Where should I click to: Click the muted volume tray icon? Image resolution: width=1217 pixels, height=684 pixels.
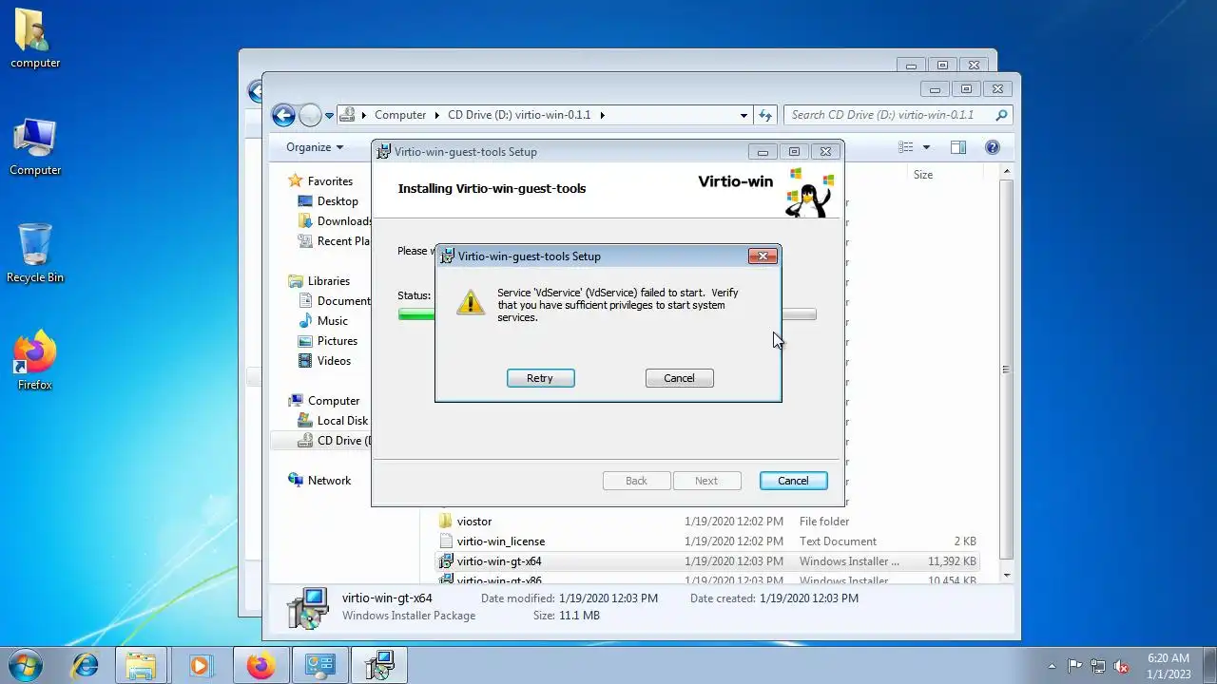[x=1122, y=666]
